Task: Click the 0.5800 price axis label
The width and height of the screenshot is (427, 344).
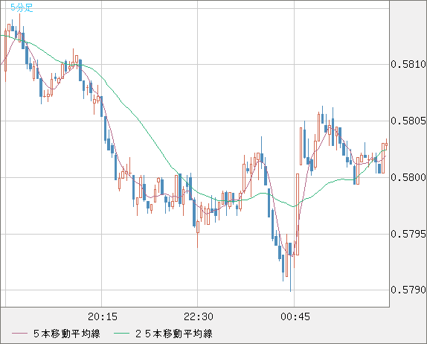Action: 408,177
